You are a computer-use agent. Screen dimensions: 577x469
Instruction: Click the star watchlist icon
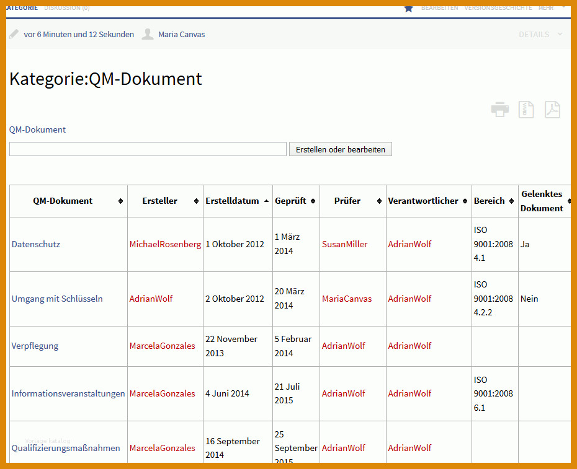(x=408, y=9)
